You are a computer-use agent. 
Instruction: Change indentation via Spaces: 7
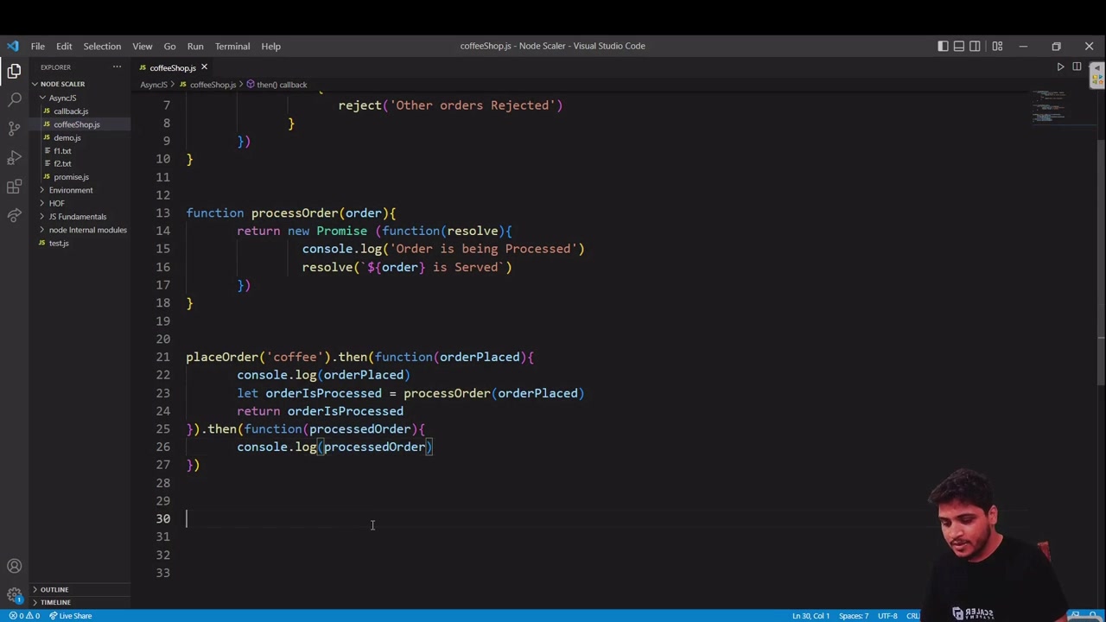coord(853,616)
